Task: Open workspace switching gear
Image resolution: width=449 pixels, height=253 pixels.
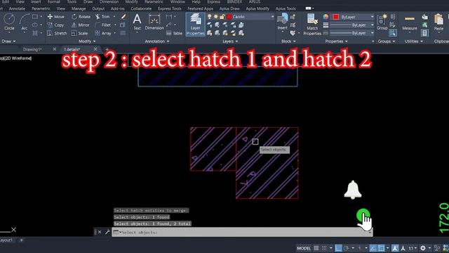Action: coord(423,248)
